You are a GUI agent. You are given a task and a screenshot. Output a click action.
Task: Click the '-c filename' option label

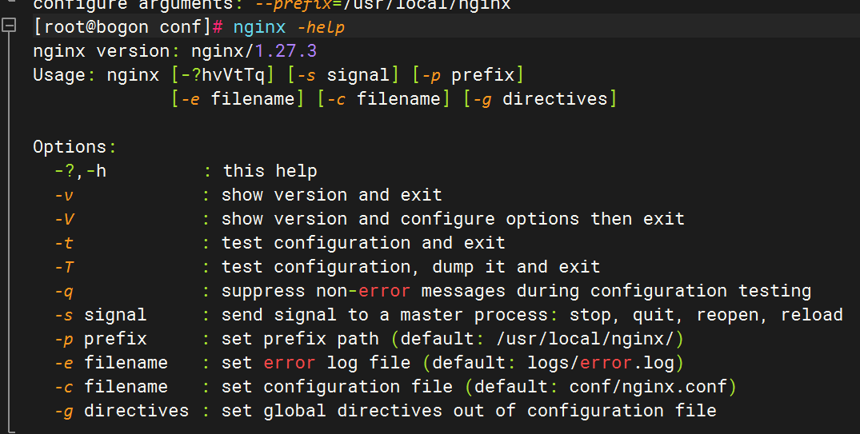coord(110,387)
